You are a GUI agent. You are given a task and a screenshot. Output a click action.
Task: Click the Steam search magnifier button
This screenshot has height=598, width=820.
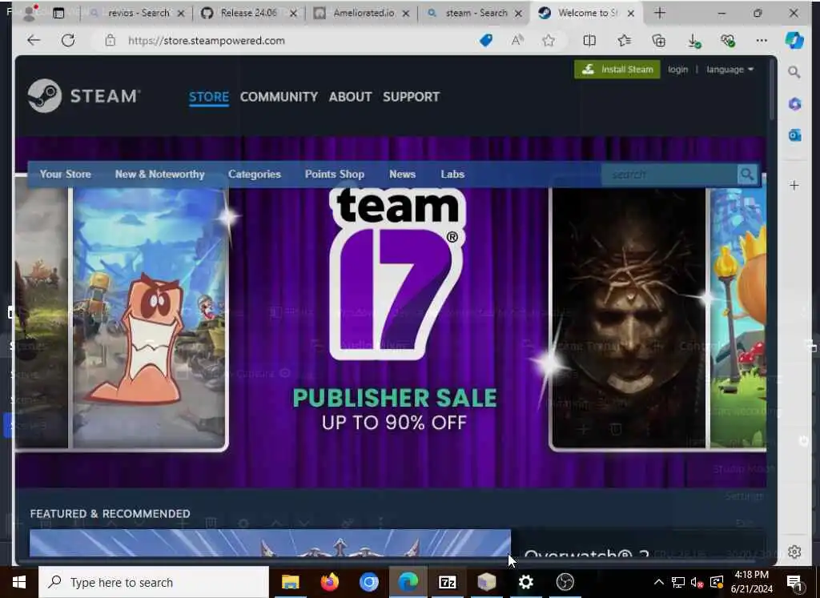[747, 174]
